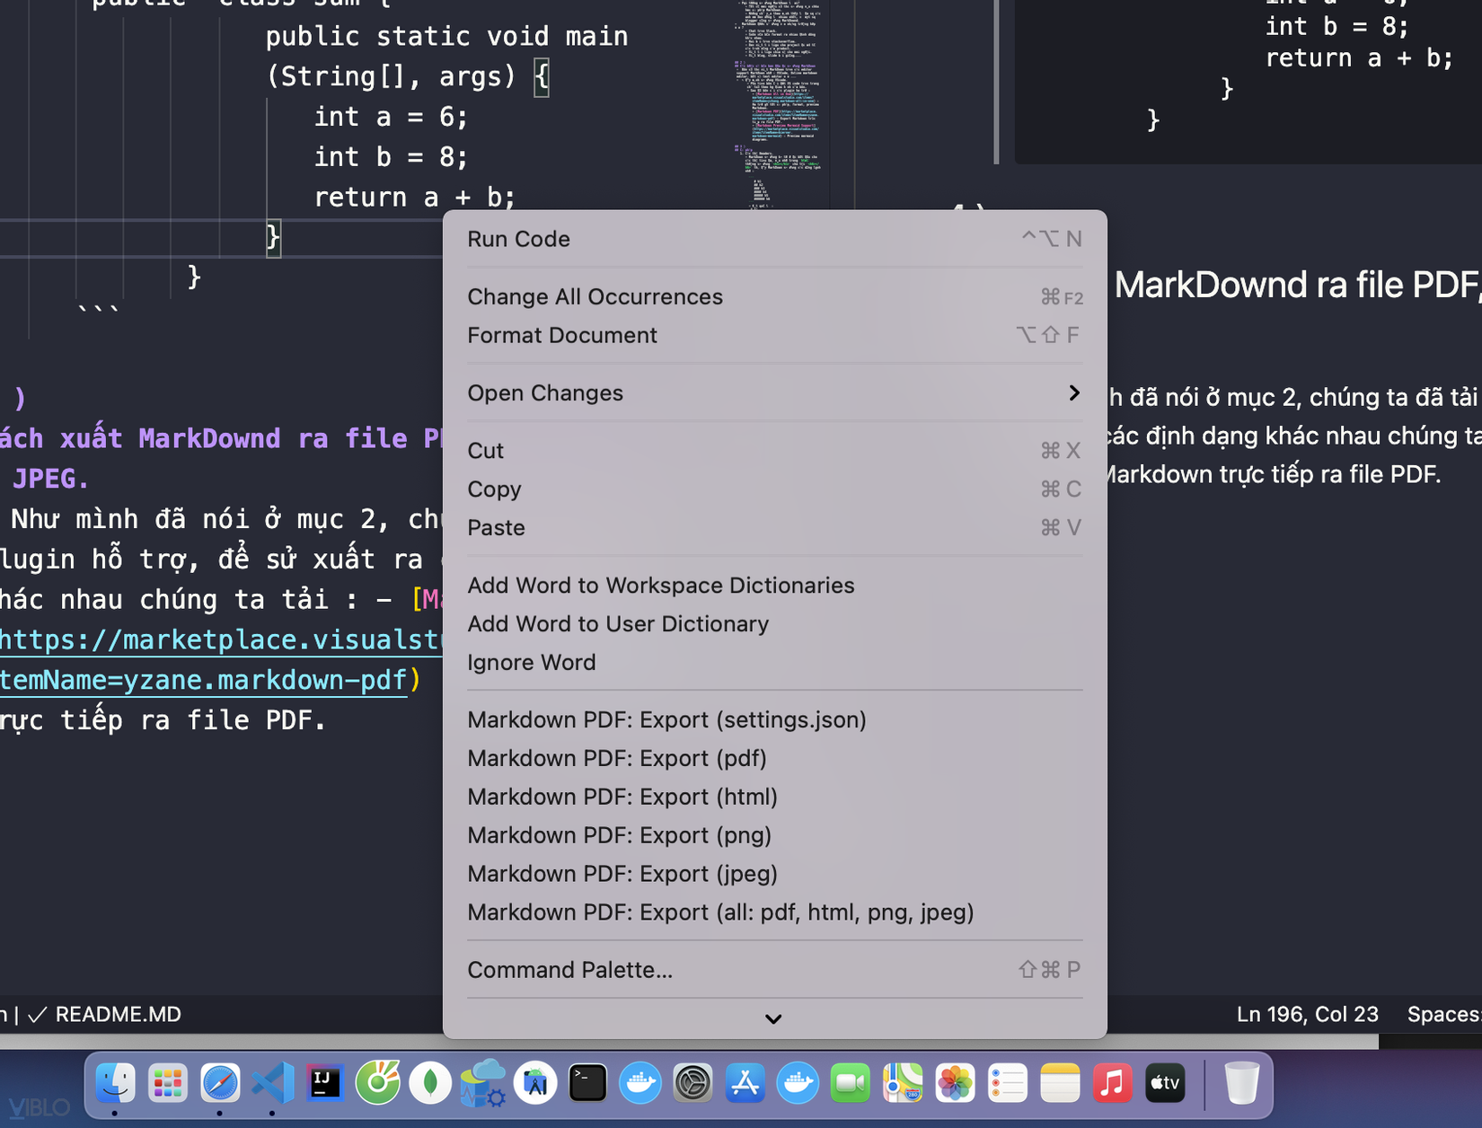Choose Run Code in the context menu

[x=775, y=239]
